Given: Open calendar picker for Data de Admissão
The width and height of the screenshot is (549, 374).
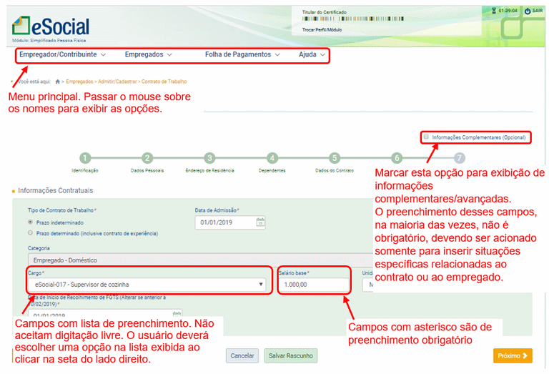Looking at the screenshot, I should [260, 222].
